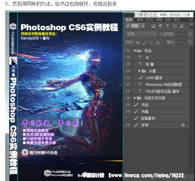Hide the 书面 layer
Image resolution: width=195 pixels, height=181 pixels.
click(128, 111)
